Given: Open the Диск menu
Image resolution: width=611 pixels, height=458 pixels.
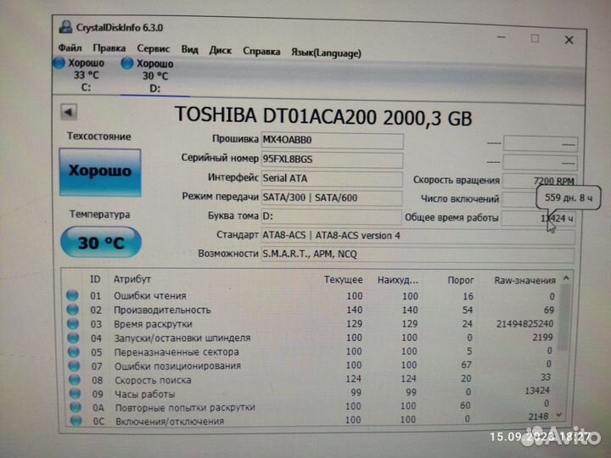Looking at the screenshot, I should click(220, 50).
